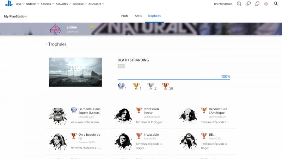Screen dimensions: 282x159
Task: Click the adrien username
Action: 72,27
